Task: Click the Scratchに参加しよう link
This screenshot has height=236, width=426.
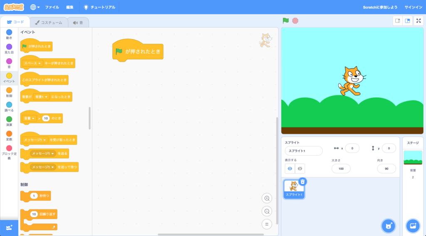Action: (x=380, y=7)
